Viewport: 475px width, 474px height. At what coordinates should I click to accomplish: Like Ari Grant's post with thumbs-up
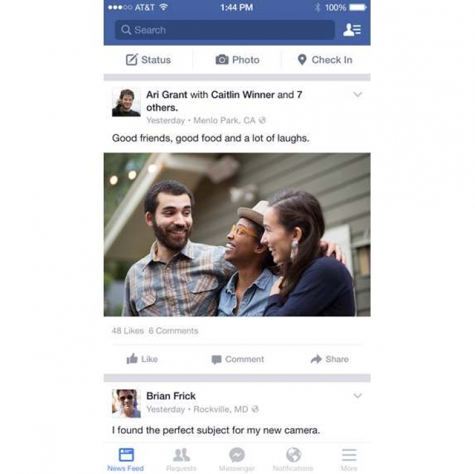(132, 359)
